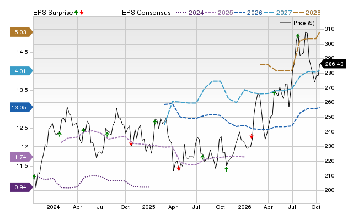
Task: Click the green surprise arrow after October 2025
Action: 226,169
